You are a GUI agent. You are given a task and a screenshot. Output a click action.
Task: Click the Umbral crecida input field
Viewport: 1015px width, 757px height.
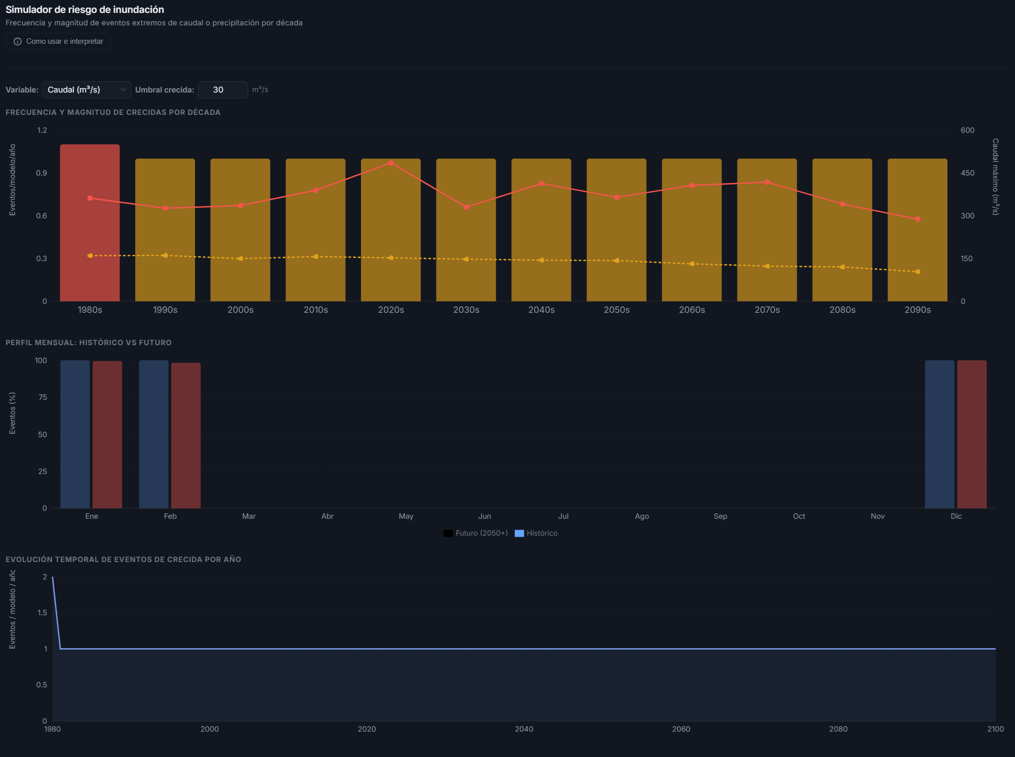(222, 90)
